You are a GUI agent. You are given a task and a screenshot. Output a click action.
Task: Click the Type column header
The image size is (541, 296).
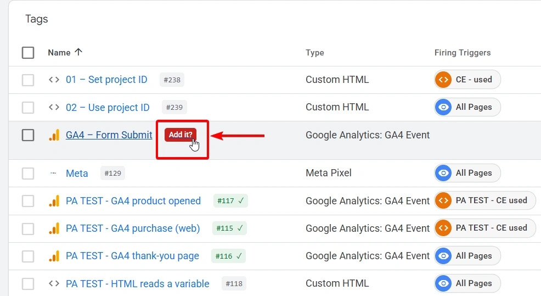click(314, 53)
